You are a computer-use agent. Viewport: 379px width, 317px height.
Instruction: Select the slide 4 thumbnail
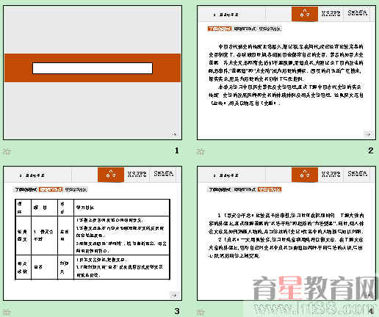(286, 233)
